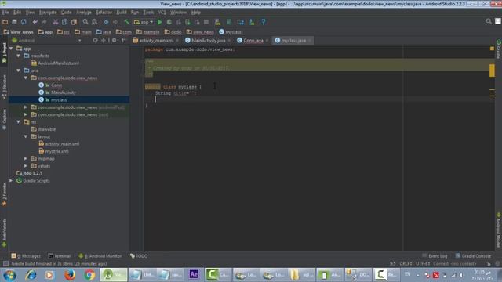
Task: Toggle the Structure tool window tab
Action: [4, 87]
